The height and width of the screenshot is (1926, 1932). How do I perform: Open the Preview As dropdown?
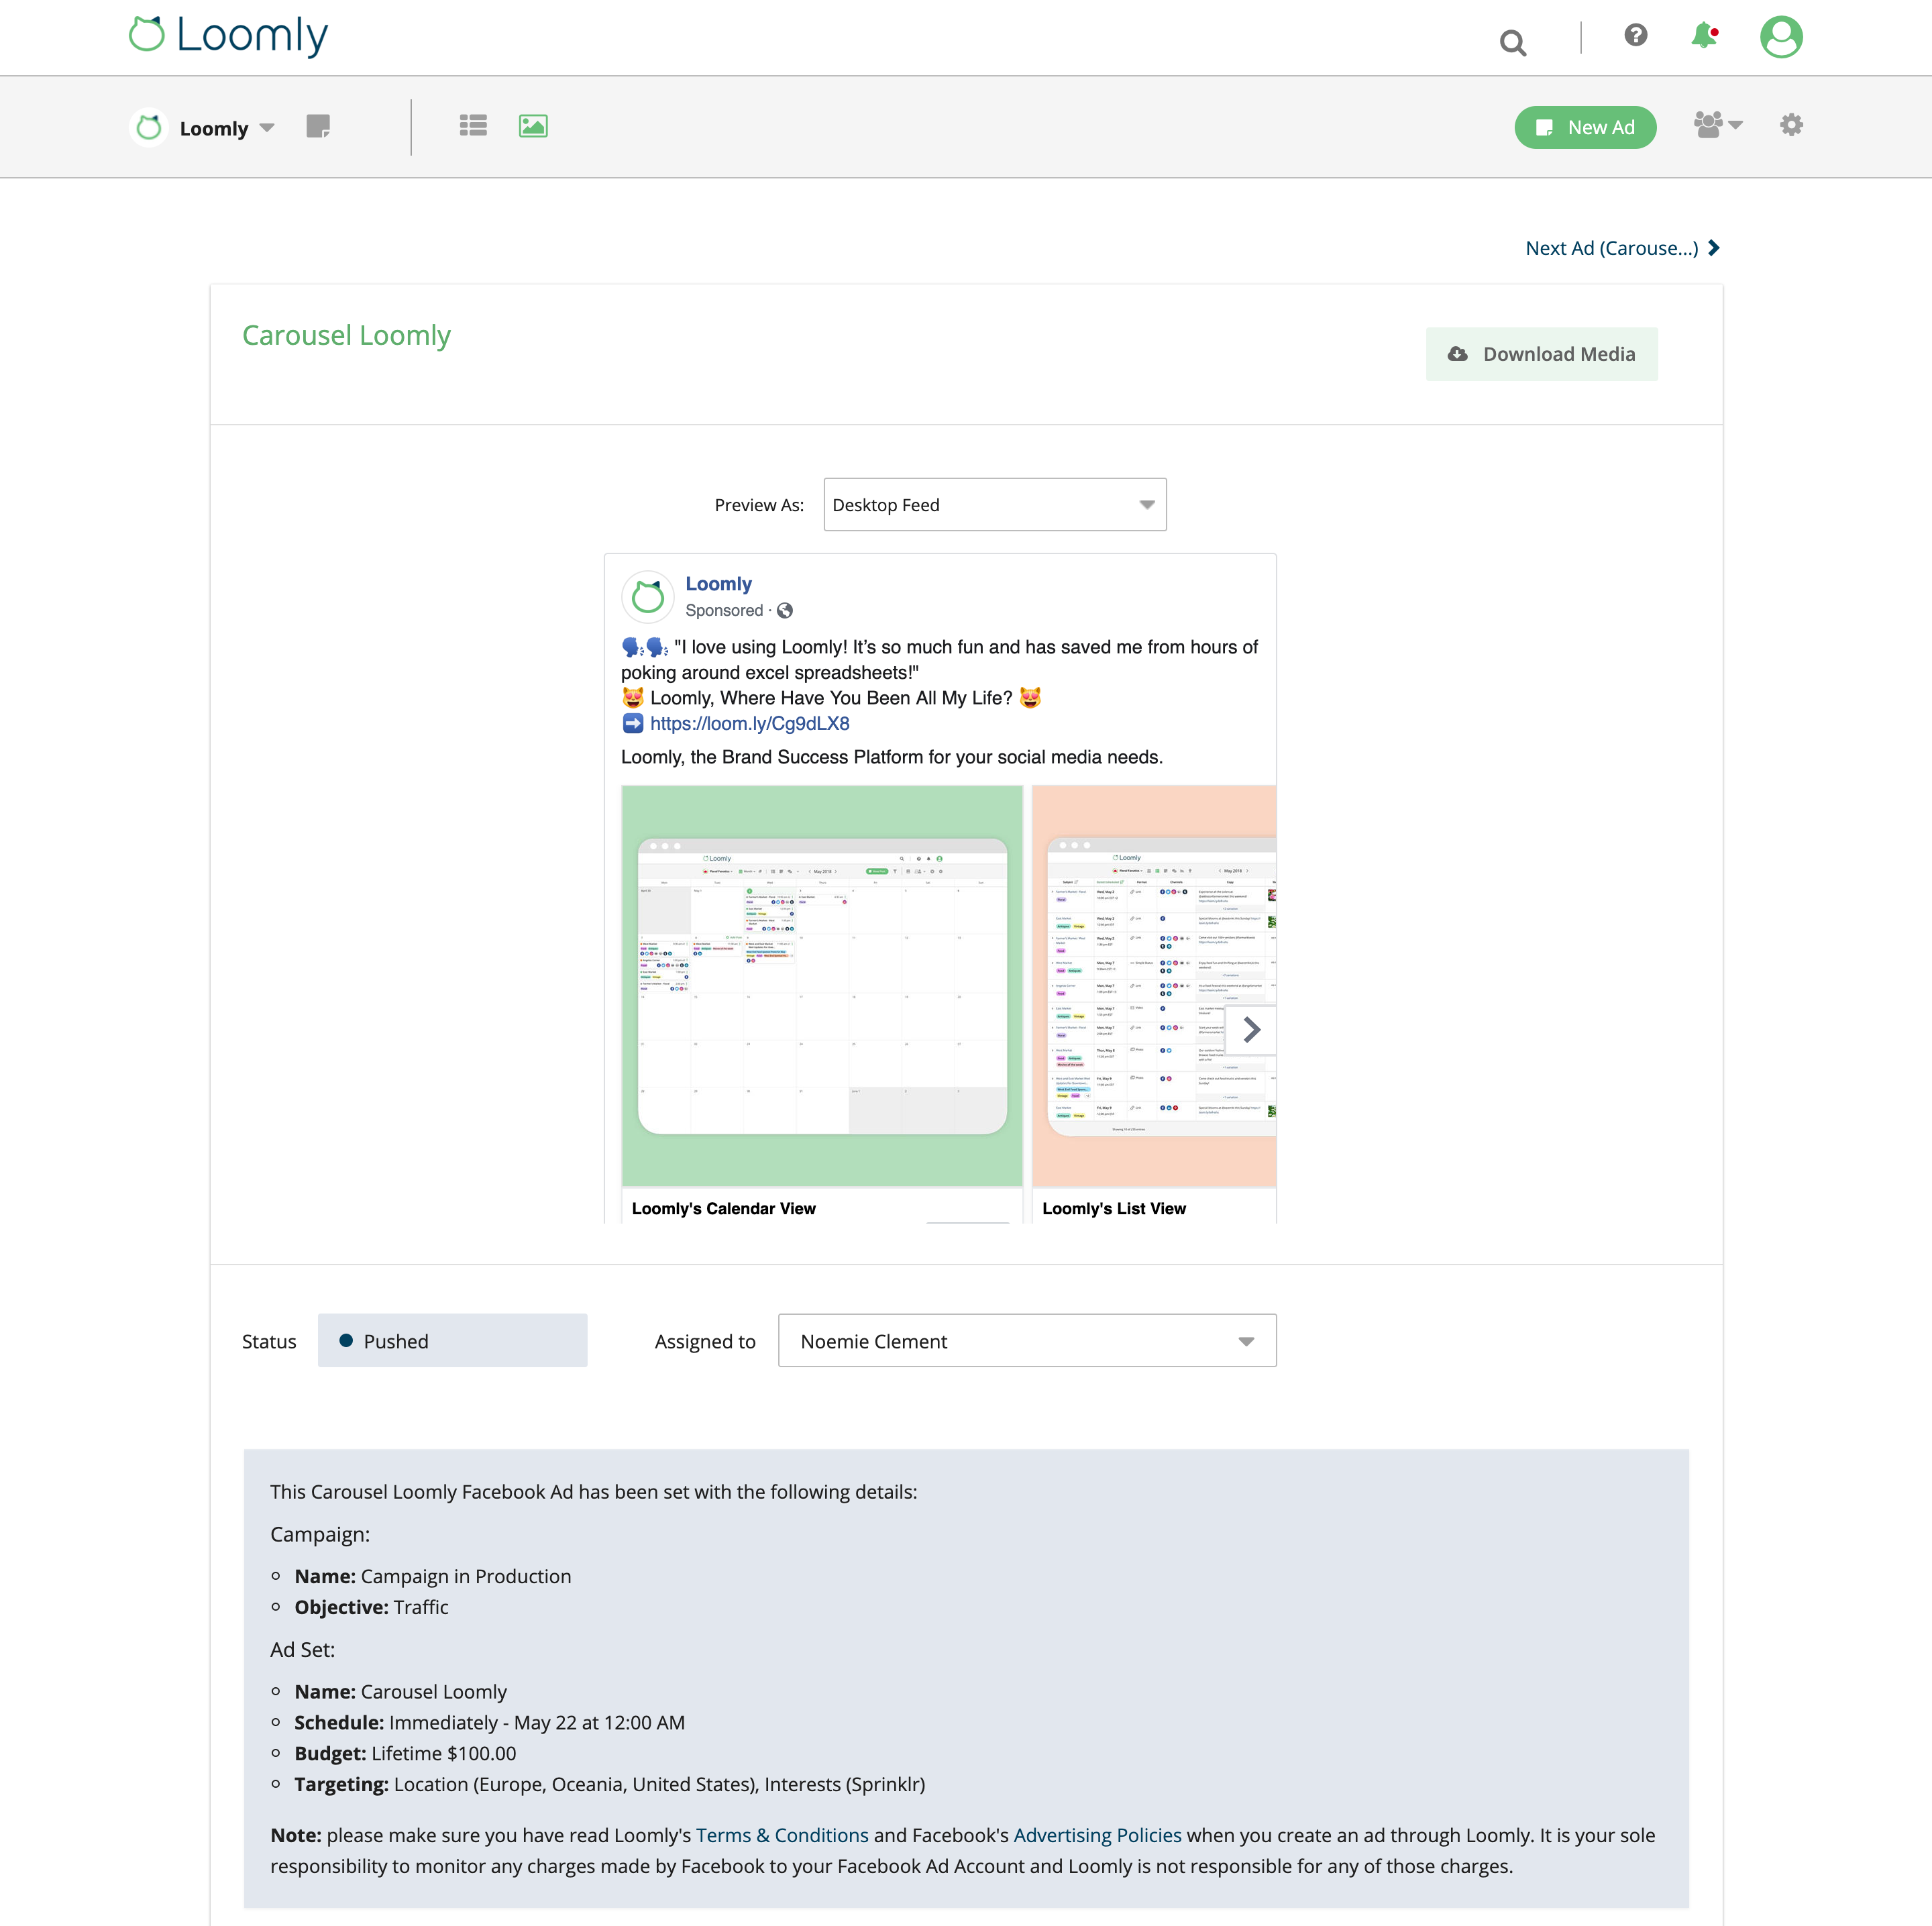[x=994, y=504]
